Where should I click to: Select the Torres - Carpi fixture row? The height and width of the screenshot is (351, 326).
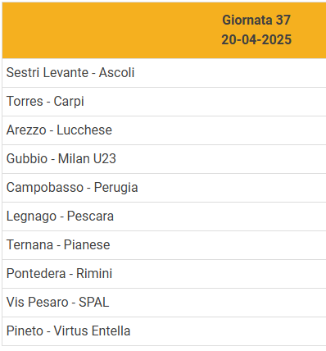point(164,102)
